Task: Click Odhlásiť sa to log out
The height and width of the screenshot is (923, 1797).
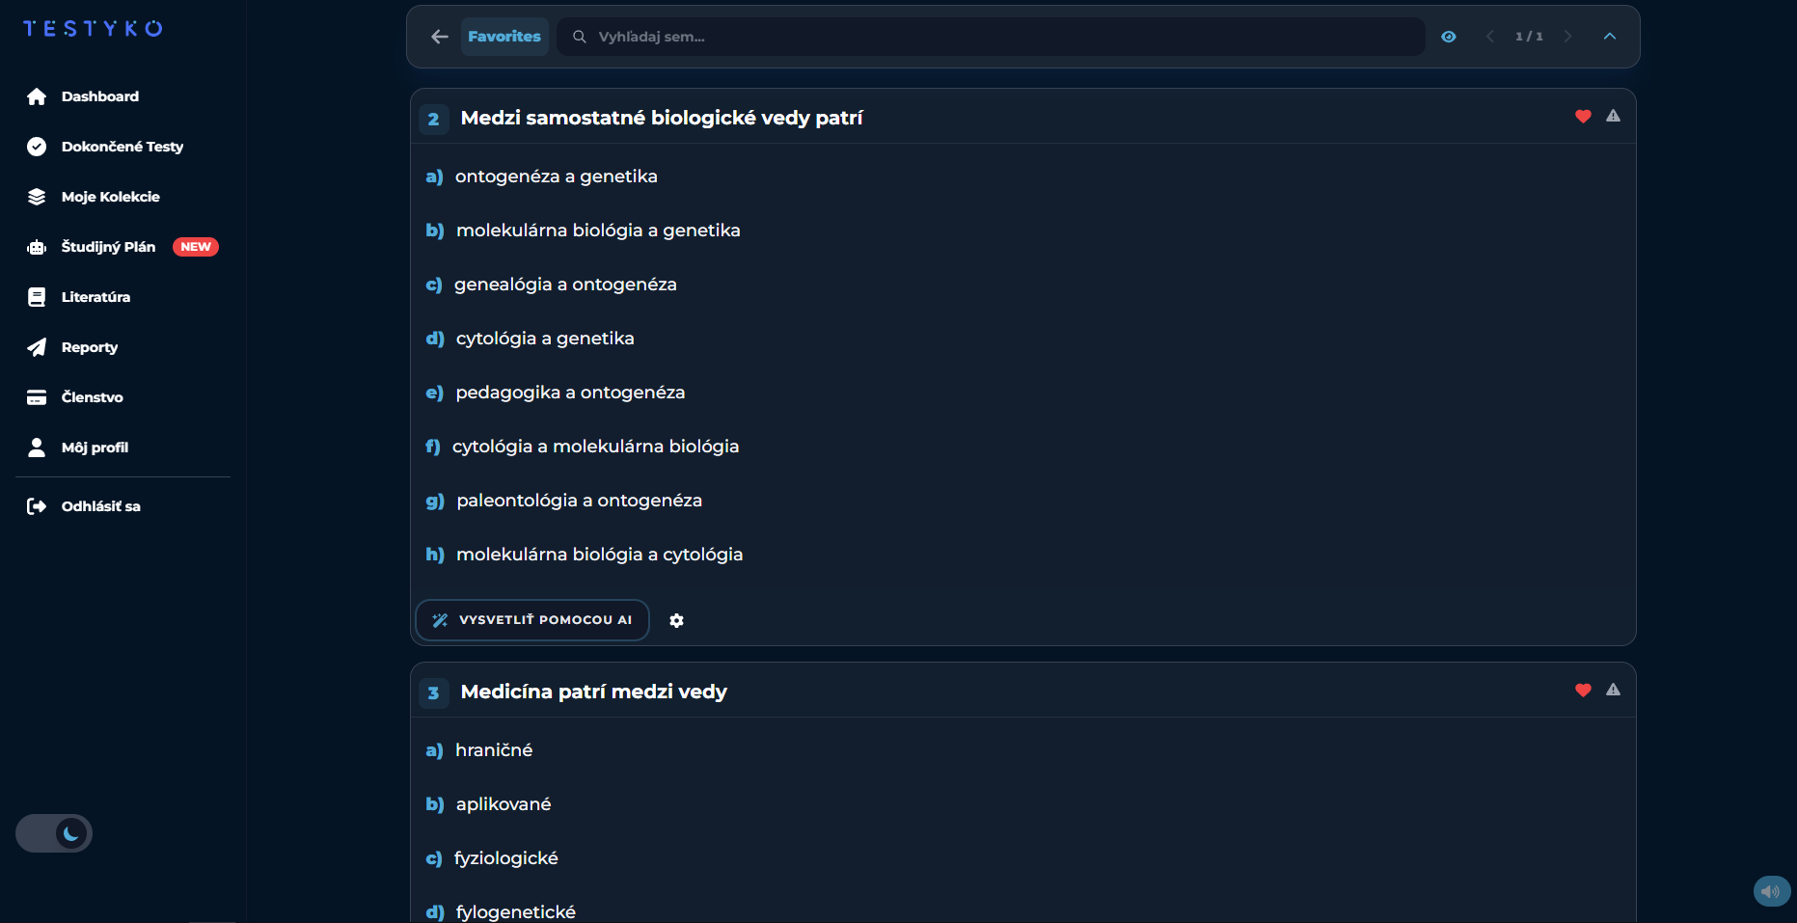Action: click(x=100, y=506)
